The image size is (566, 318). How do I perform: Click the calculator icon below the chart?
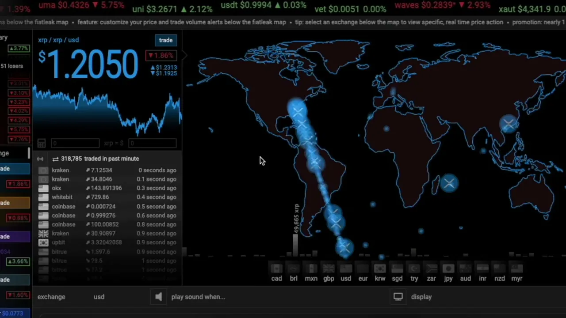(42, 143)
